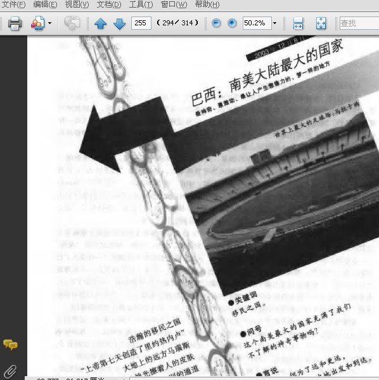This screenshot has width=379, height=380.
Task: Click the page number field showing 255
Action: click(x=141, y=23)
